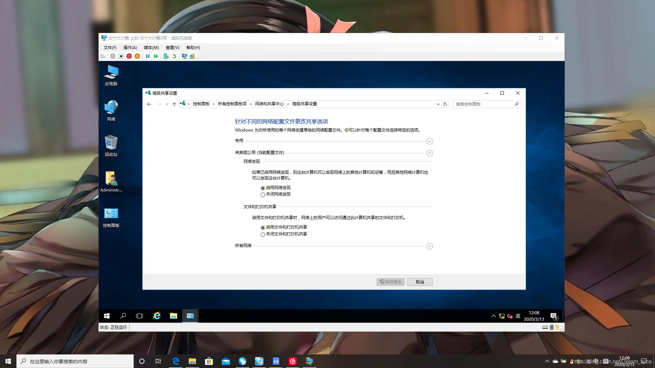Open the Mail app on host taskbar

point(226,361)
